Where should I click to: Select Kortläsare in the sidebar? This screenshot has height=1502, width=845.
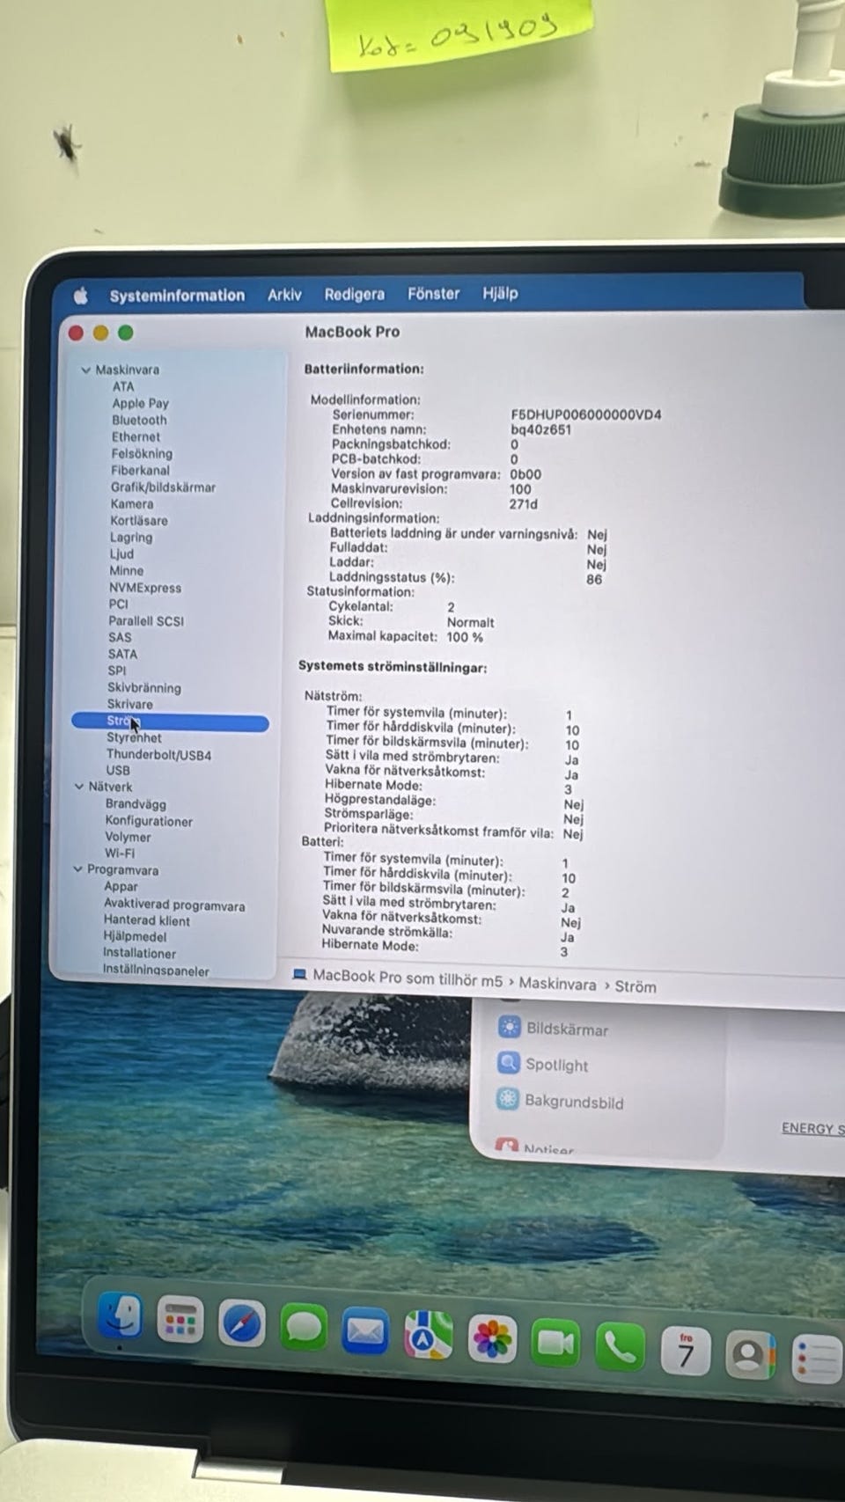(x=139, y=520)
